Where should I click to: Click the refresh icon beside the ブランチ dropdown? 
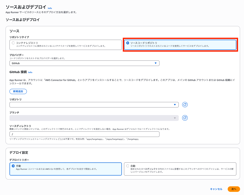185,118
